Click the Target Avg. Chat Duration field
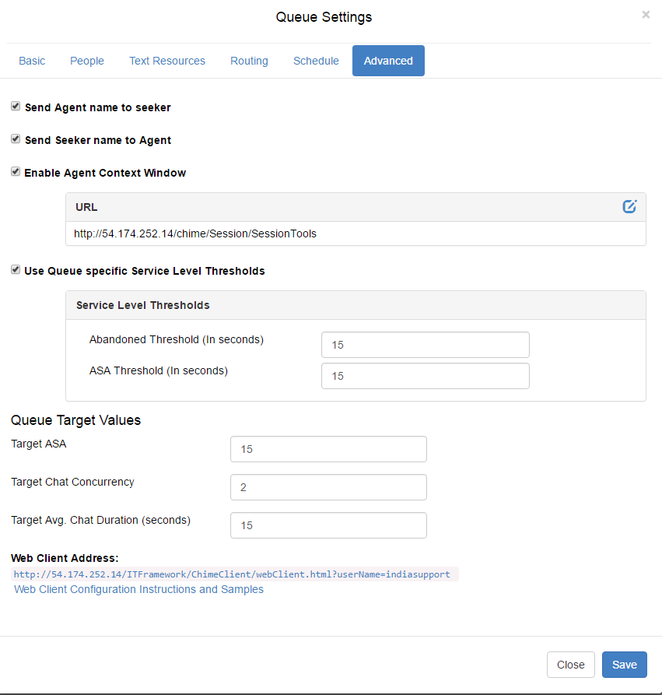Viewport: 662px width, 695px height. [x=328, y=525]
